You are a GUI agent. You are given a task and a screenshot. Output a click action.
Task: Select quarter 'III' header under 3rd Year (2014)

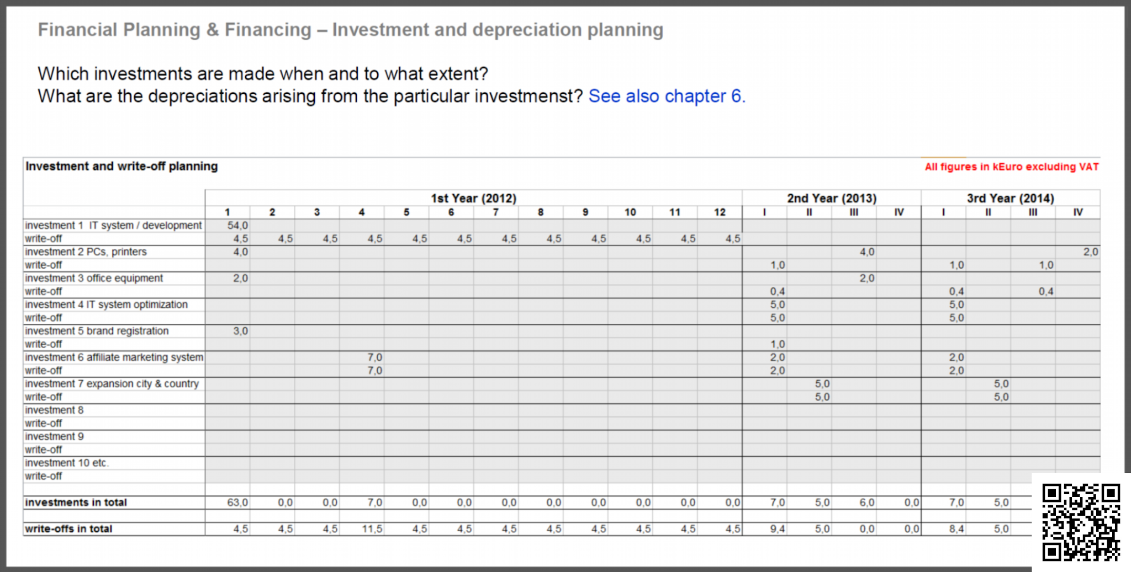coord(1033,212)
